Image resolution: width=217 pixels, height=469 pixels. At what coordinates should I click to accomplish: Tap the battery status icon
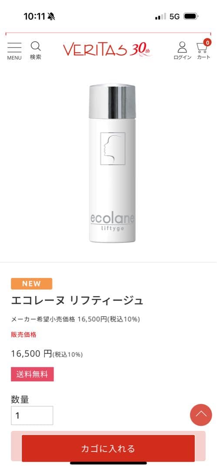(x=191, y=16)
